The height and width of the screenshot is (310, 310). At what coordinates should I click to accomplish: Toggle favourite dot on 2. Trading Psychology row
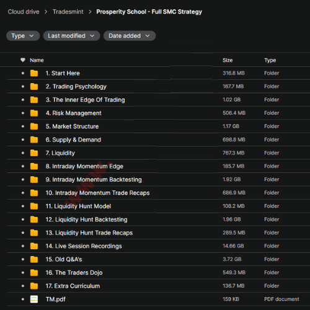pos(23,86)
